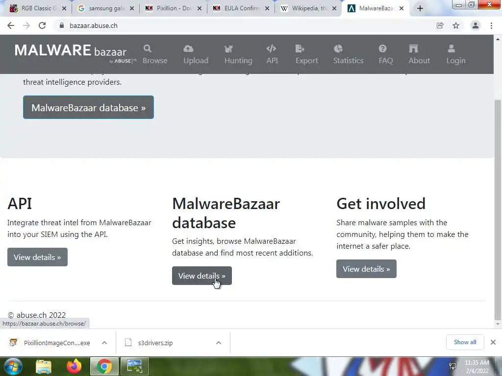Expand options for PixillionImageCon....exe download
Image resolution: width=502 pixels, height=376 pixels.
click(104, 343)
